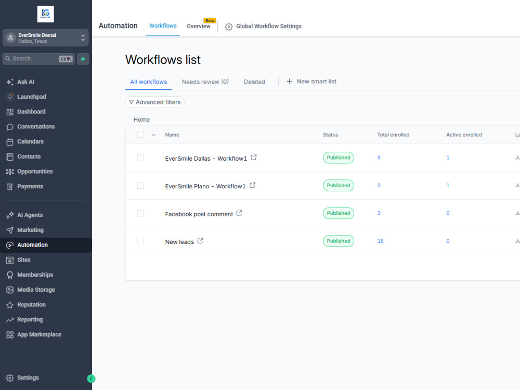This screenshot has height=390, width=520.
Task: Click active enrolled 1 for EverSmile Plano
Action: click(448, 186)
